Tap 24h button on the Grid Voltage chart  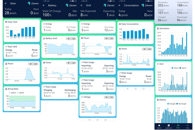tap(111, 97)
